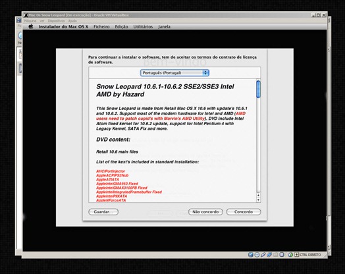Viewport: 345px width, 274px height.
Task: Click VirtualBox mouse integration status icon
Action: 290,255
